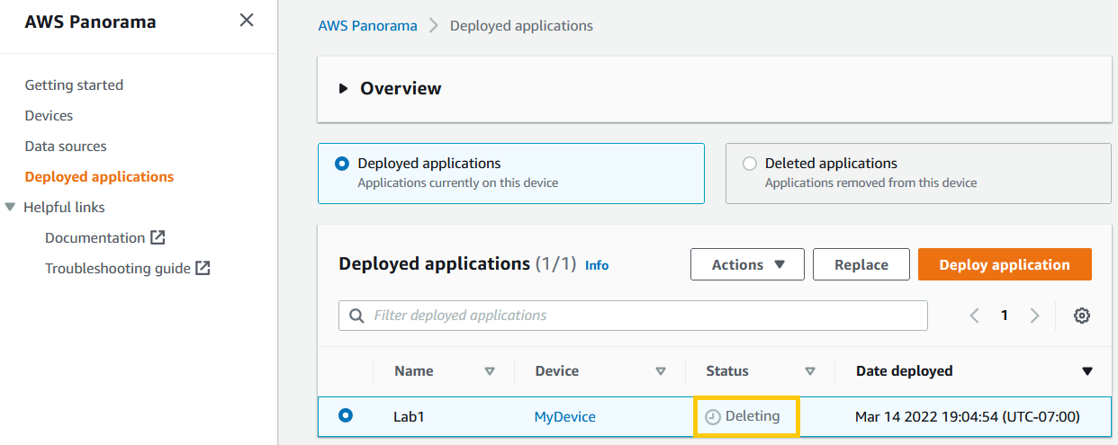1118x445 pixels.
Task: Expand the Overview section
Action: tap(343, 88)
